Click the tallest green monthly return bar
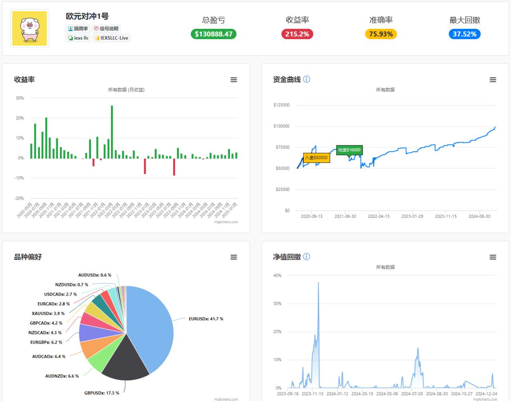 point(112,132)
